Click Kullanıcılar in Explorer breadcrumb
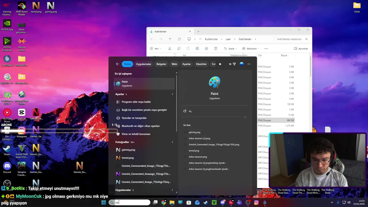368x207 pixels. coord(211,39)
